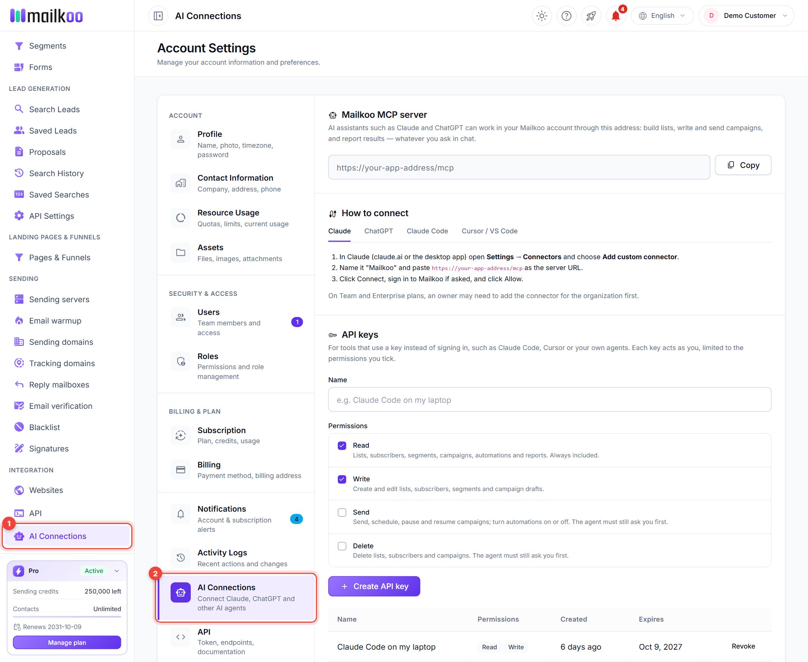
Task: Click the MCP server URL field
Action: pyautogui.click(x=519, y=168)
